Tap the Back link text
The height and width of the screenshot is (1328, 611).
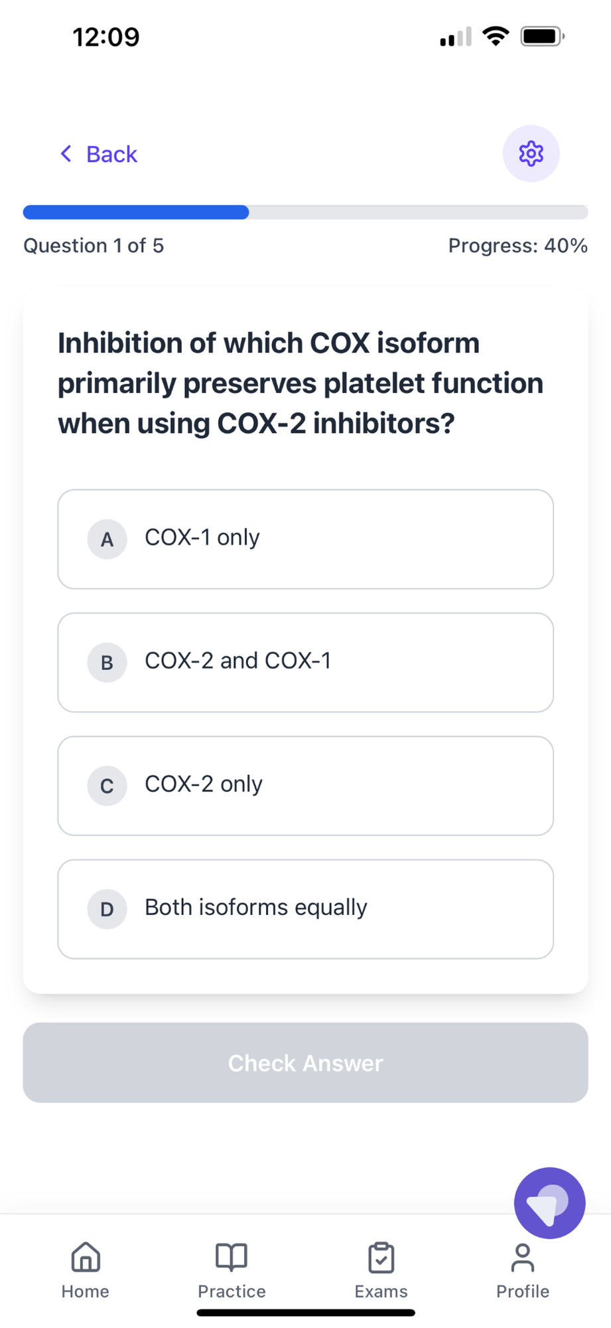111,154
